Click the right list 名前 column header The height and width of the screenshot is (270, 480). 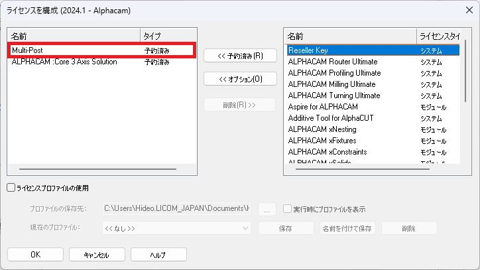tap(351, 36)
